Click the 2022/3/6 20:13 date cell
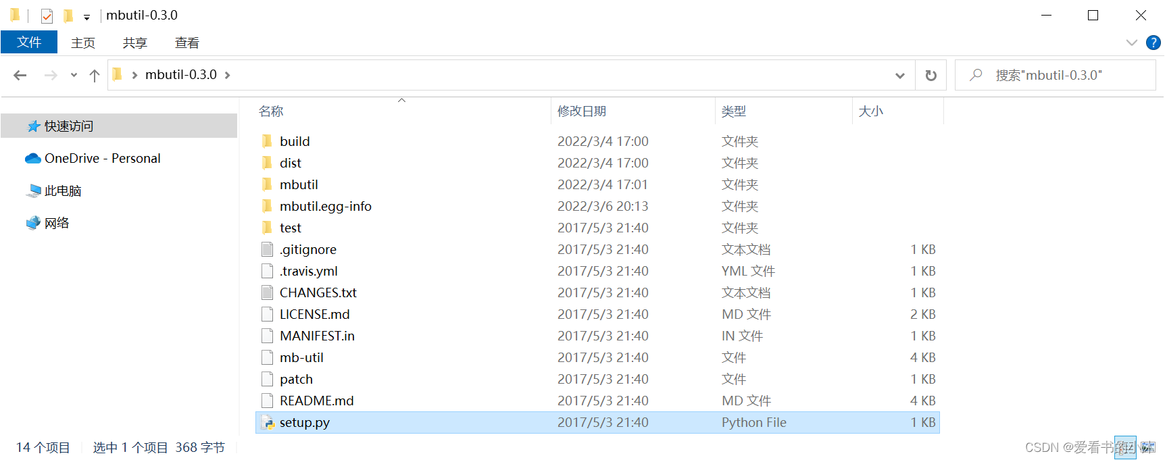The height and width of the screenshot is (460, 1165). pos(603,206)
